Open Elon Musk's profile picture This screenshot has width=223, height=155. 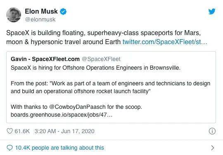click(x=14, y=15)
